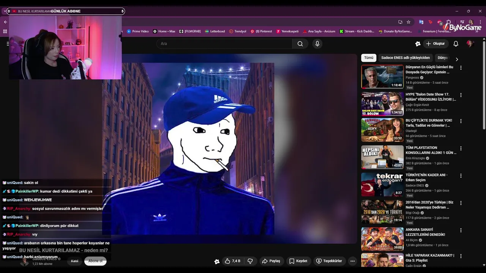Click the Abone ol subscribe button

pos(95,261)
